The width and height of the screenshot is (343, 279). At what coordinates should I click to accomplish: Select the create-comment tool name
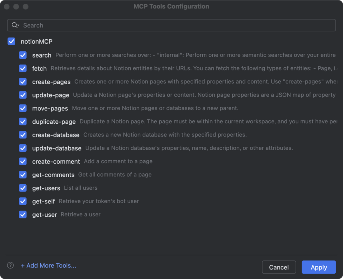coord(56,161)
